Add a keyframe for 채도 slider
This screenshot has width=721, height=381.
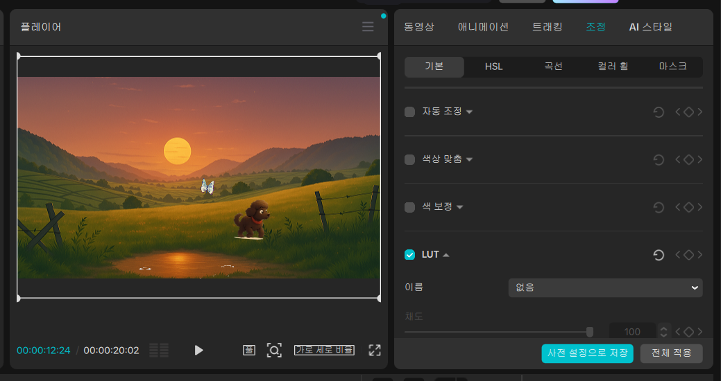point(688,331)
